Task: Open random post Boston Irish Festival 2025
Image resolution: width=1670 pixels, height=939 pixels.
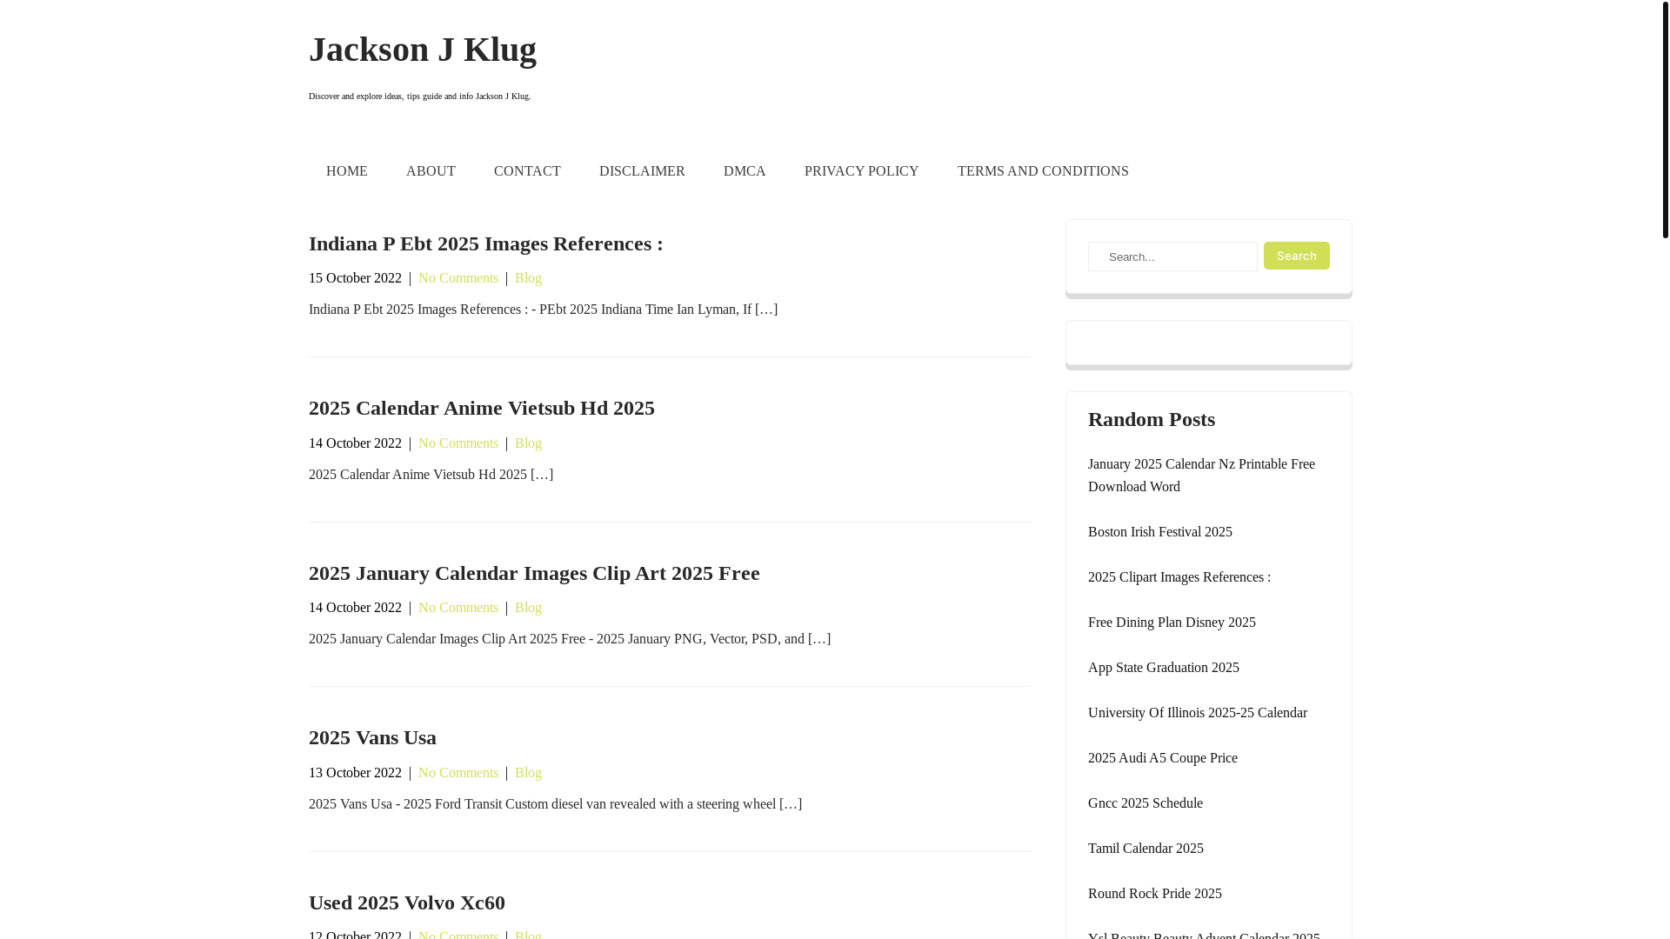Action: (1160, 532)
